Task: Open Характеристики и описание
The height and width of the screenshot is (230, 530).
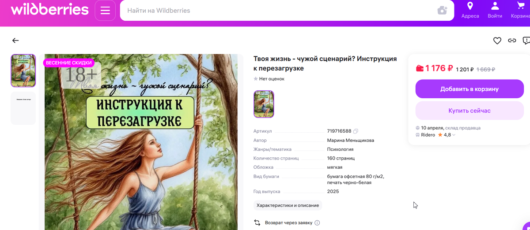Action: coord(288,205)
